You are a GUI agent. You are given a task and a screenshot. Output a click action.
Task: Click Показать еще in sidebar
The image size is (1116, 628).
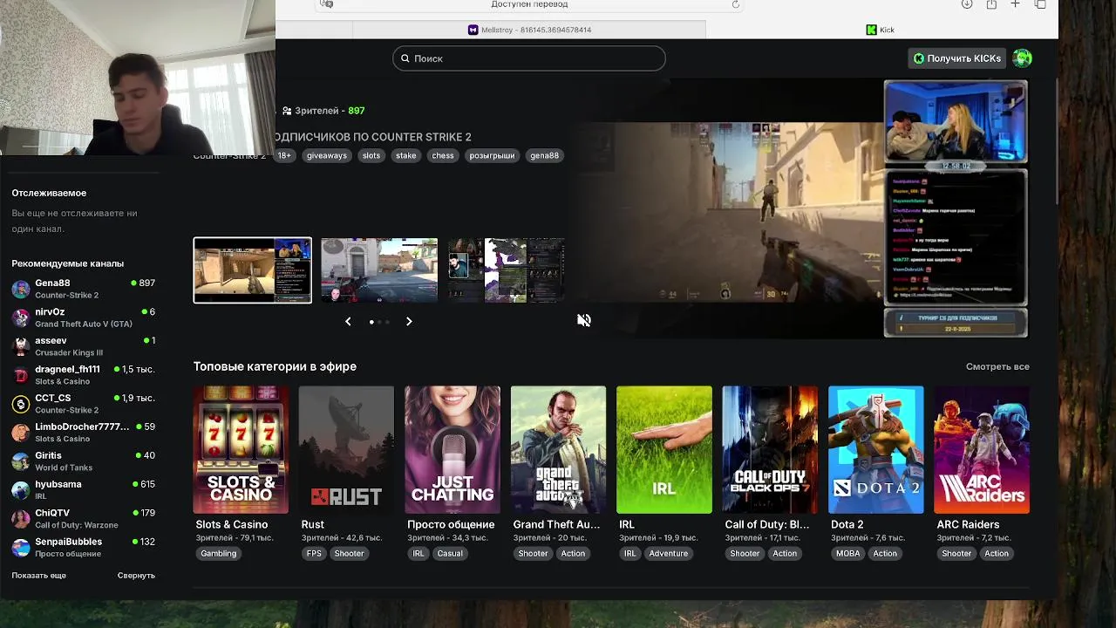38,576
